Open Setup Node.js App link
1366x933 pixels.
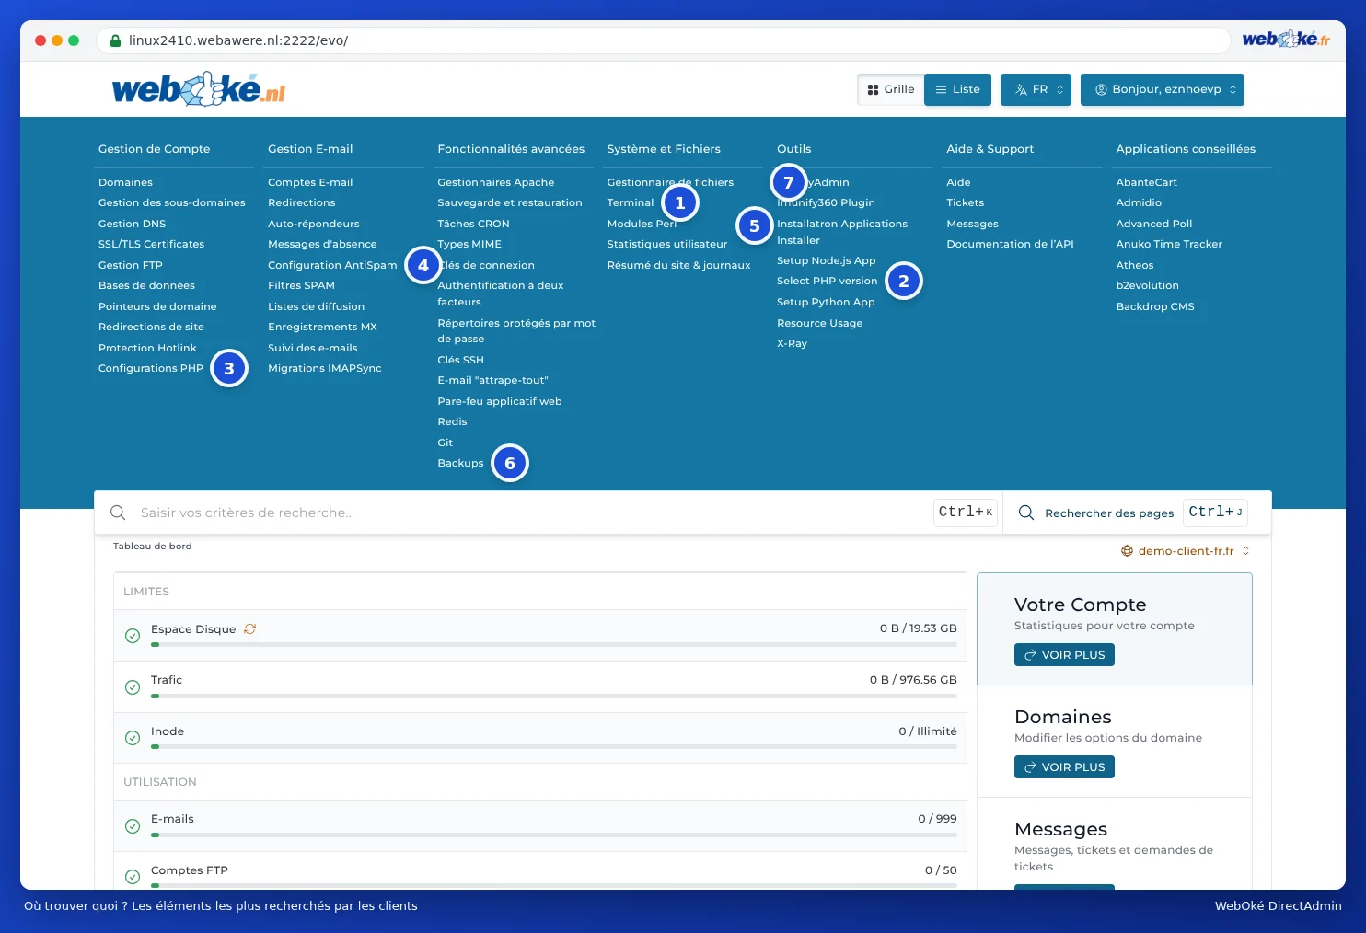826,260
